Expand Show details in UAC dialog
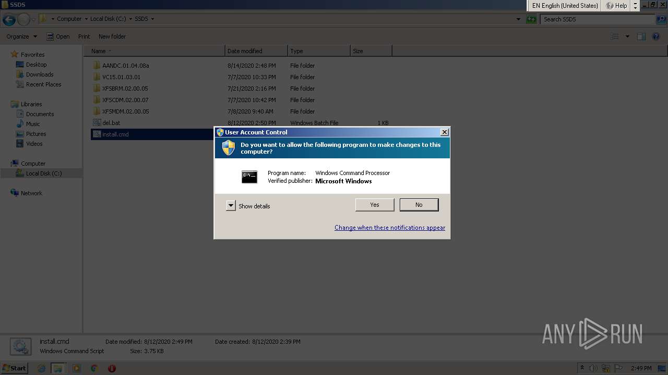The image size is (668, 375). coord(248,206)
